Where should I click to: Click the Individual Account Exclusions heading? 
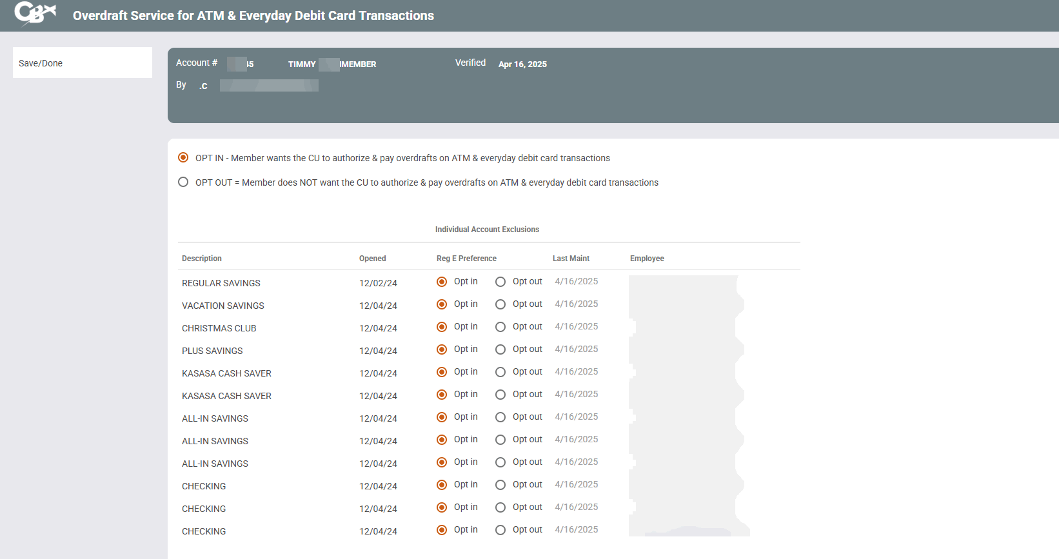pos(487,230)
